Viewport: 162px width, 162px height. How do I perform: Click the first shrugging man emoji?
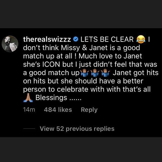click(x=85, y=73)
